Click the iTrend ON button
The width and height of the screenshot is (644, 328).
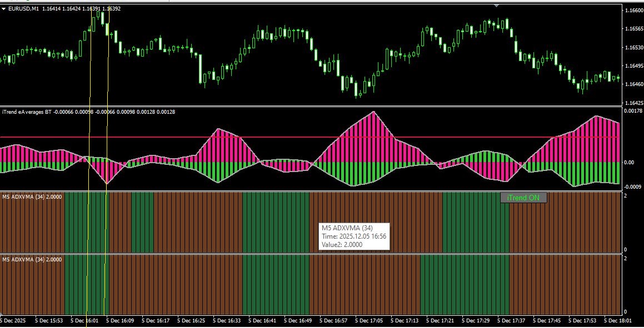click(523, 198)
